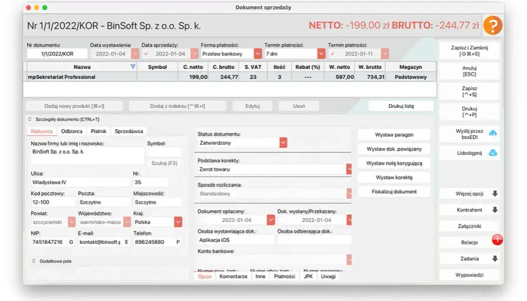Viewport: 527px width, 301px height.
Task: Click the Magazyn column header
Action: coord(411,67)
